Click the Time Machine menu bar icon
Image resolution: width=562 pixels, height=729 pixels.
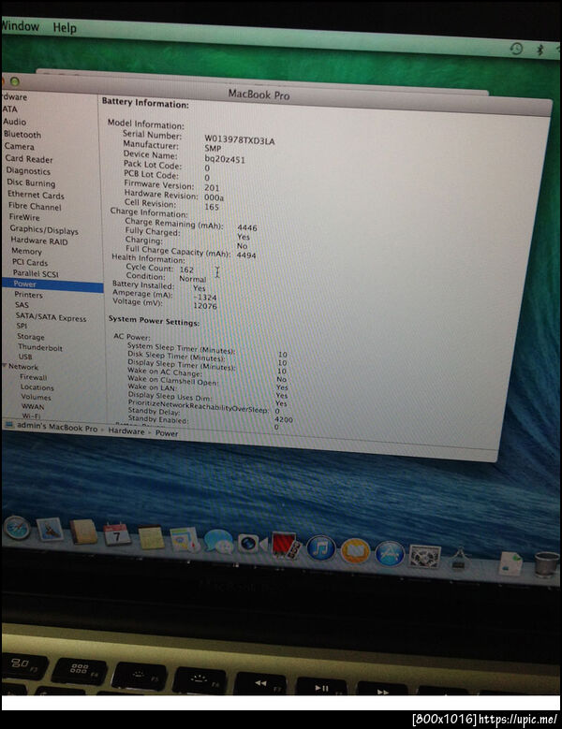tap(516, 49)
